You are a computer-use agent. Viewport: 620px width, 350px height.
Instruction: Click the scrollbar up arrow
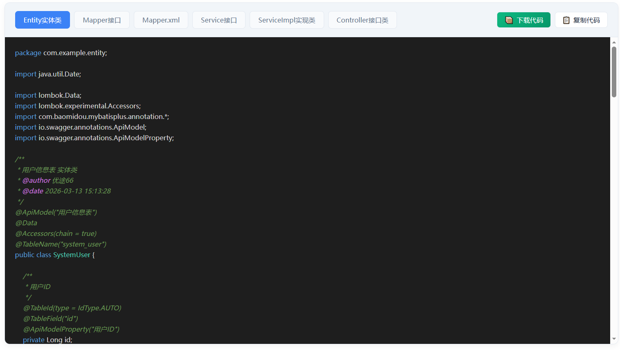614,42
